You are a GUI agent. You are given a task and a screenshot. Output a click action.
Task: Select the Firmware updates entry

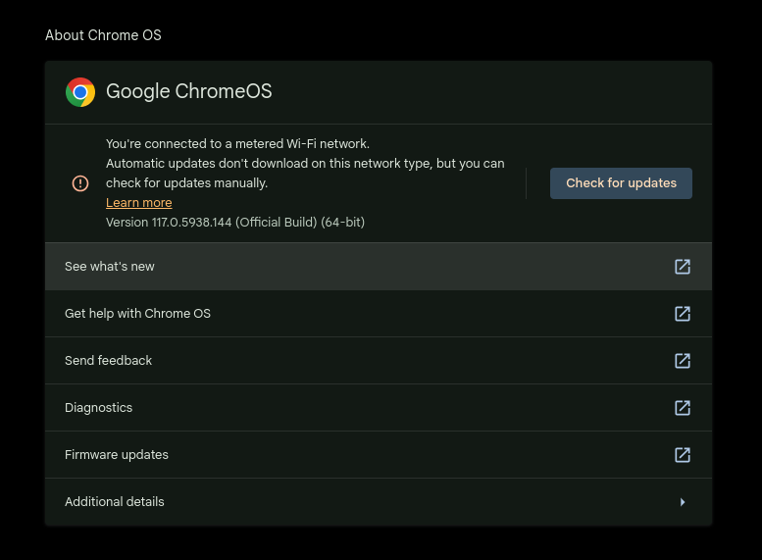tap(116, 455)
